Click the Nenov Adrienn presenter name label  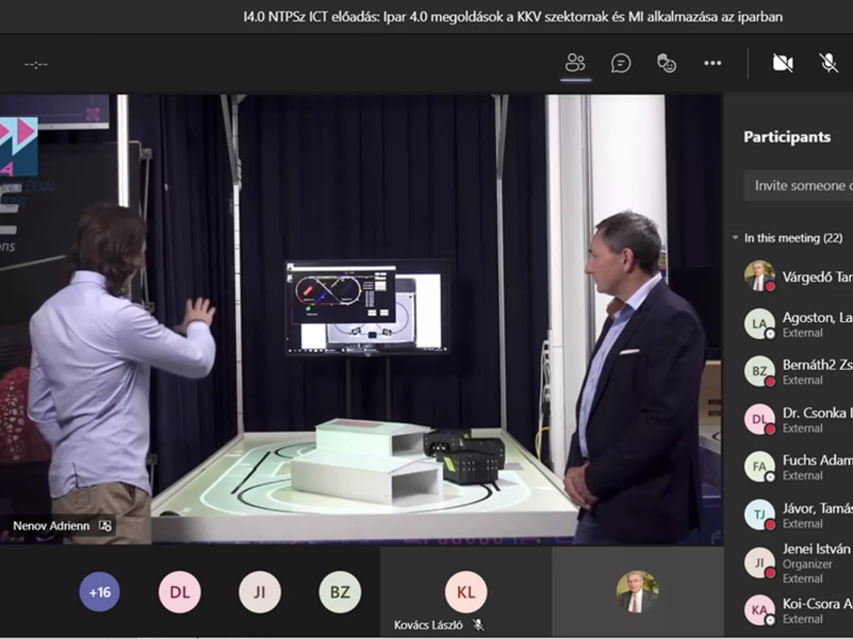(x=52, y=526)
